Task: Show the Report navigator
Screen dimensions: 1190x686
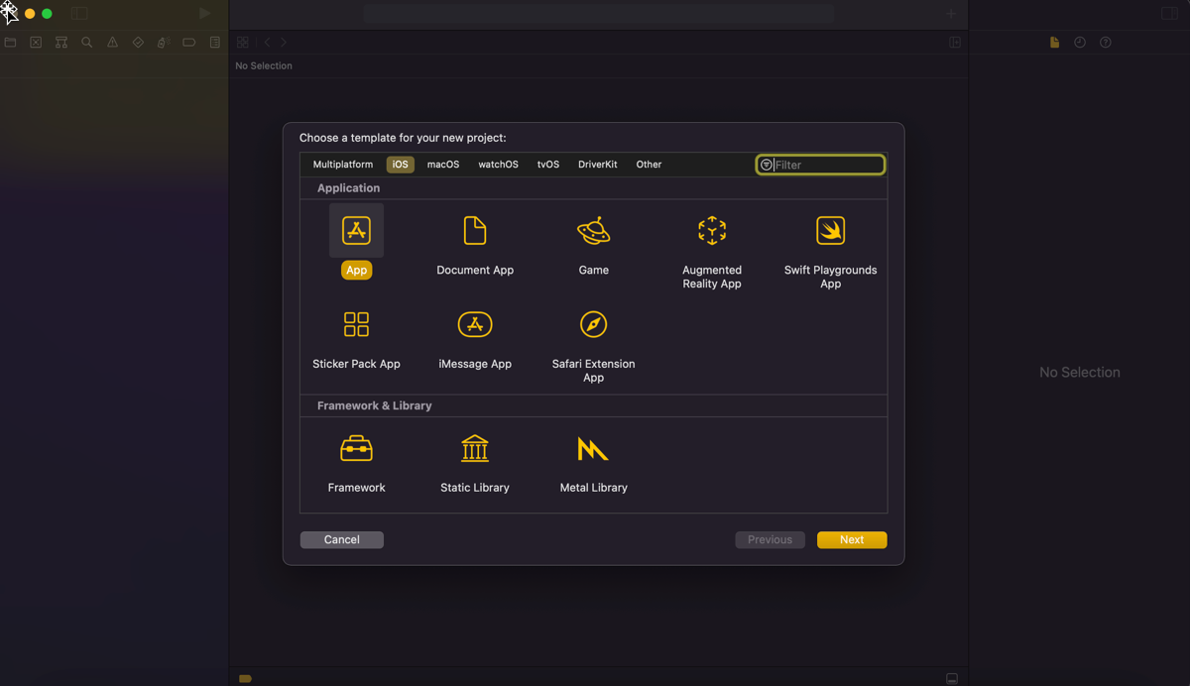Action: [x=214, y=43]
